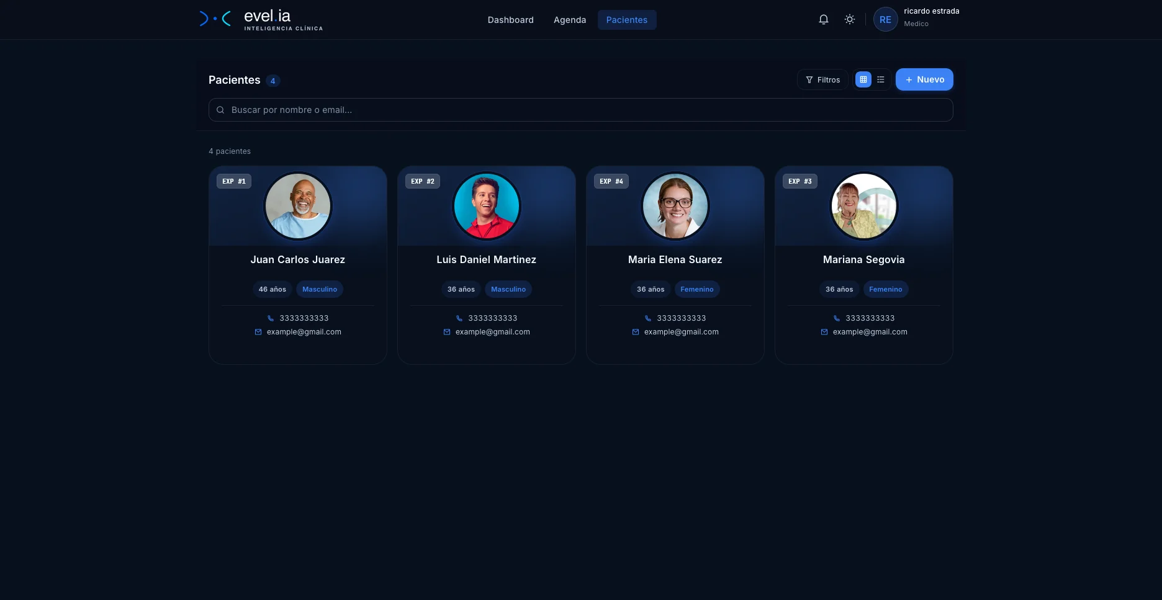Screen dimensions: 1162x600
Task: Click the search magnifier icon
Action: [220, 110]
